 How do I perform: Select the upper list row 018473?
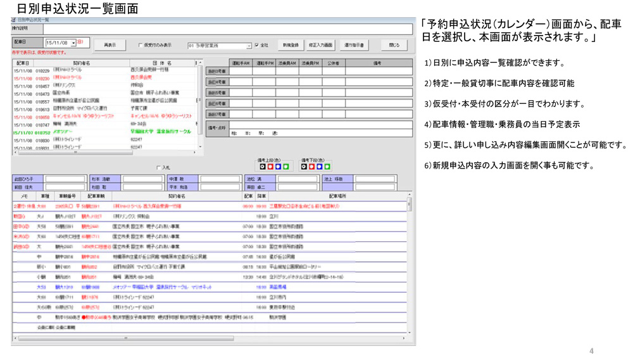click(105, 94)
